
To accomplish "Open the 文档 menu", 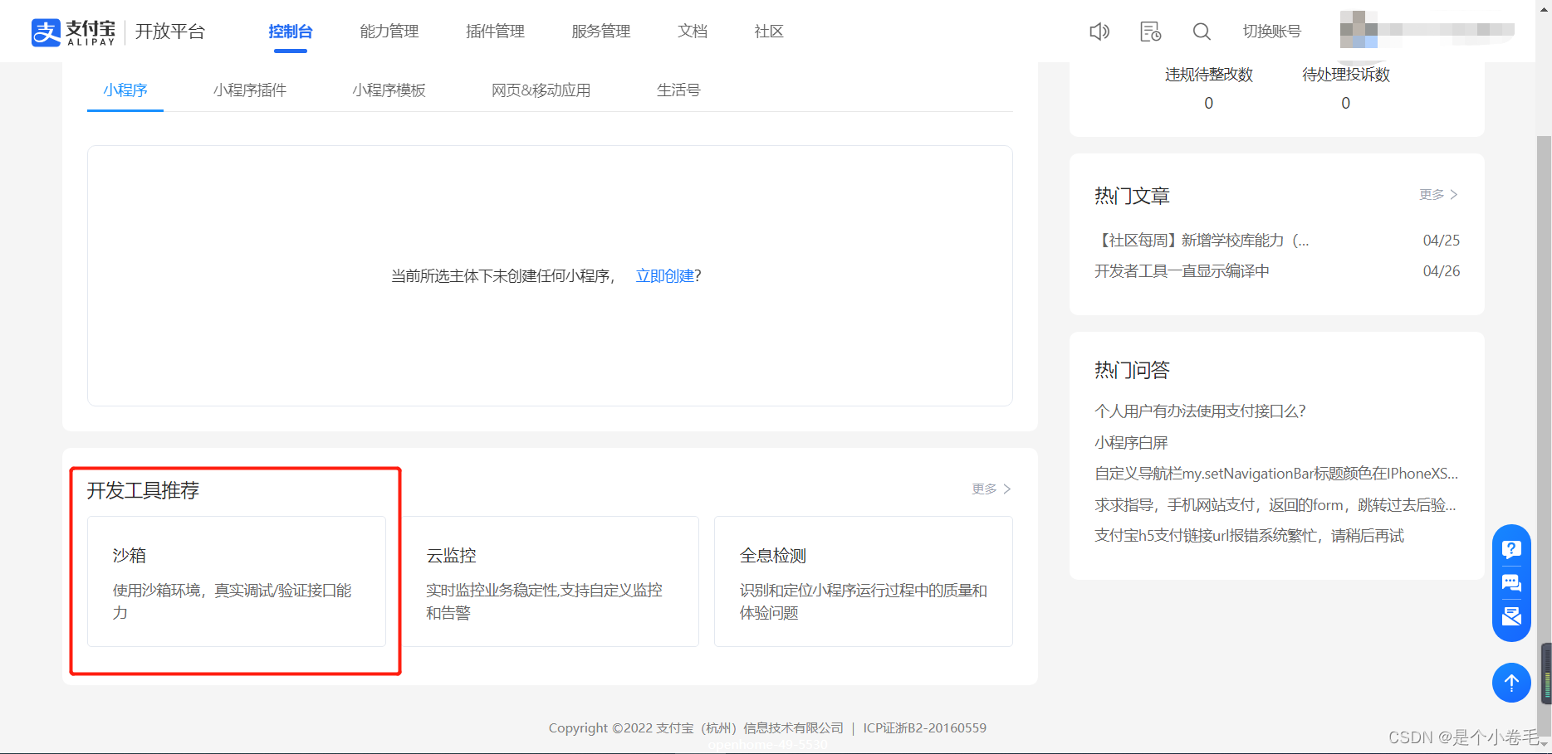I will pos(693,32).
